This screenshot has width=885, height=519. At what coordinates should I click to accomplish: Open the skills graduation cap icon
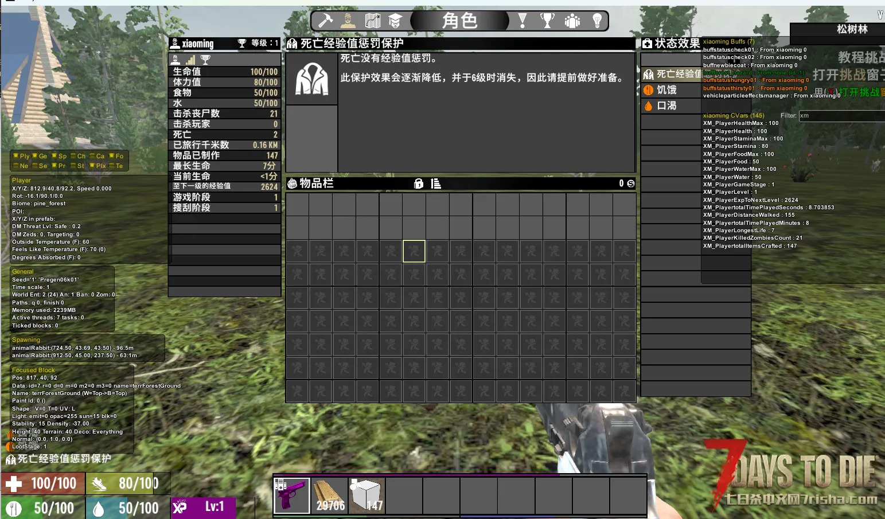395,21
